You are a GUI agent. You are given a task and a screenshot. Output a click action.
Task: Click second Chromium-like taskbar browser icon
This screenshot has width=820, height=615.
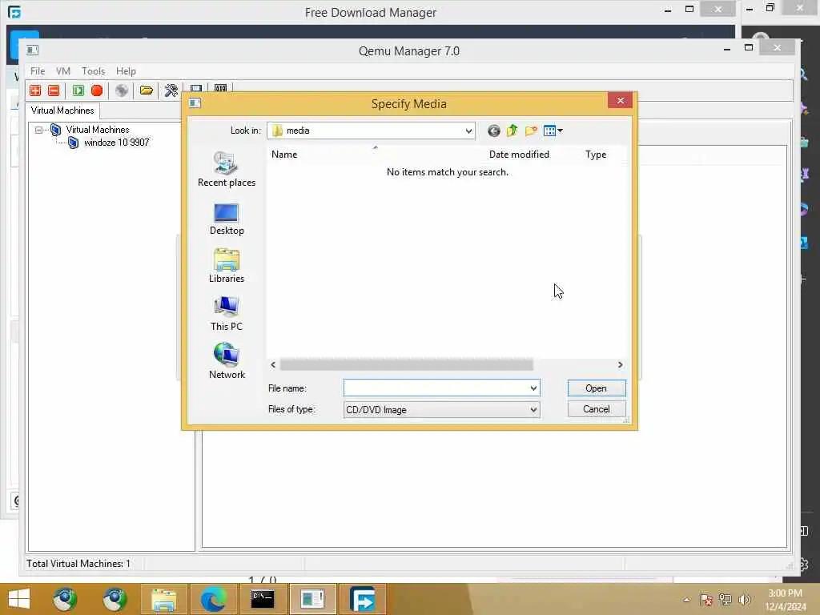click(115, 599)
